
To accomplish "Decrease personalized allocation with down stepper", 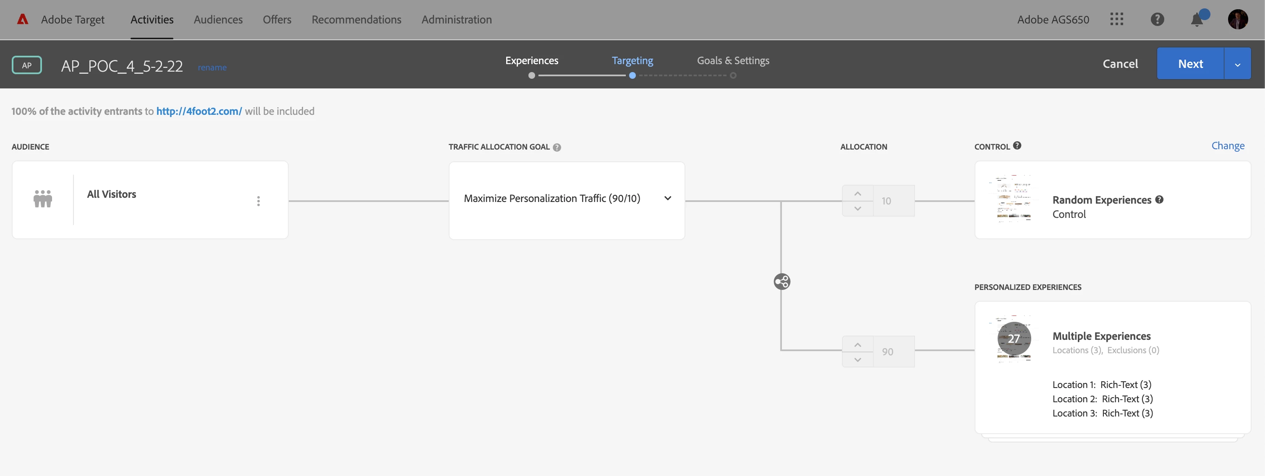I will (857, 360).
